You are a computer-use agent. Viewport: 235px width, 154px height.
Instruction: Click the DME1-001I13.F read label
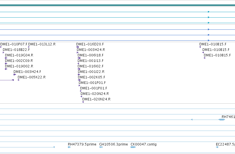[x=91, y=61]
